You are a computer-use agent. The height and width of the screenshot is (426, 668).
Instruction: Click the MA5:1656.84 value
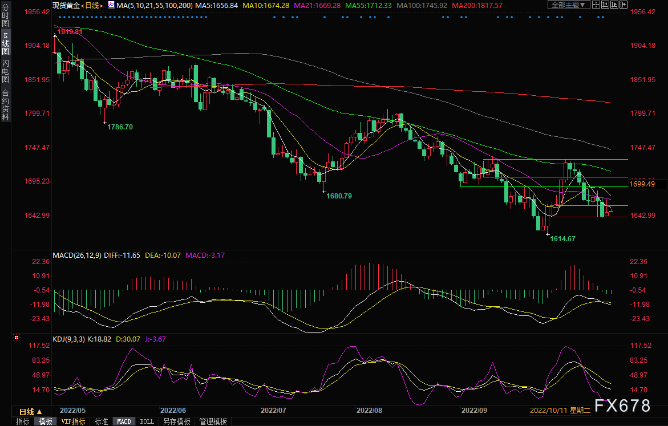pyautogui.click(x=216, y=6)
